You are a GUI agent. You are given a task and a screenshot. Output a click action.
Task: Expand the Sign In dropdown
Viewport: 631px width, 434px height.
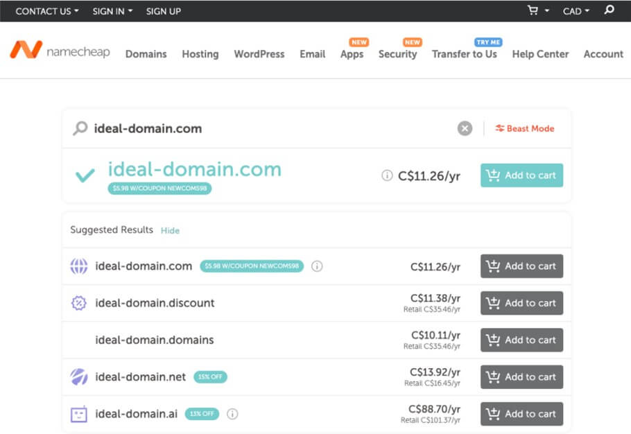tap(112, 11)
